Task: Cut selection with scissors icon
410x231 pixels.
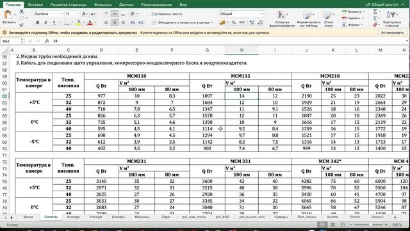Action: (x=22, y=12)
